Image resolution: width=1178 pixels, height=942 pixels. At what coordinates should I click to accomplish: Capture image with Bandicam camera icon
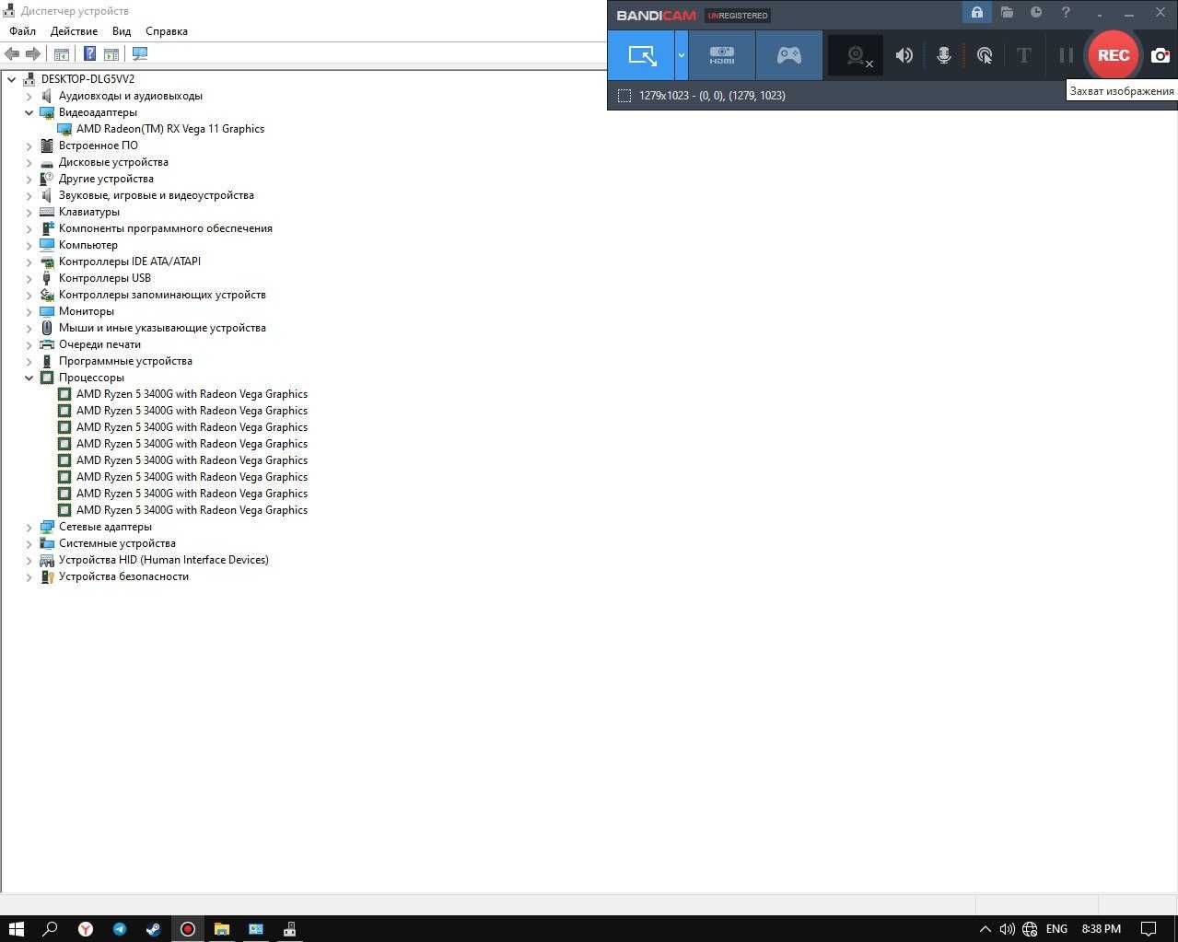click(1161, 55)
